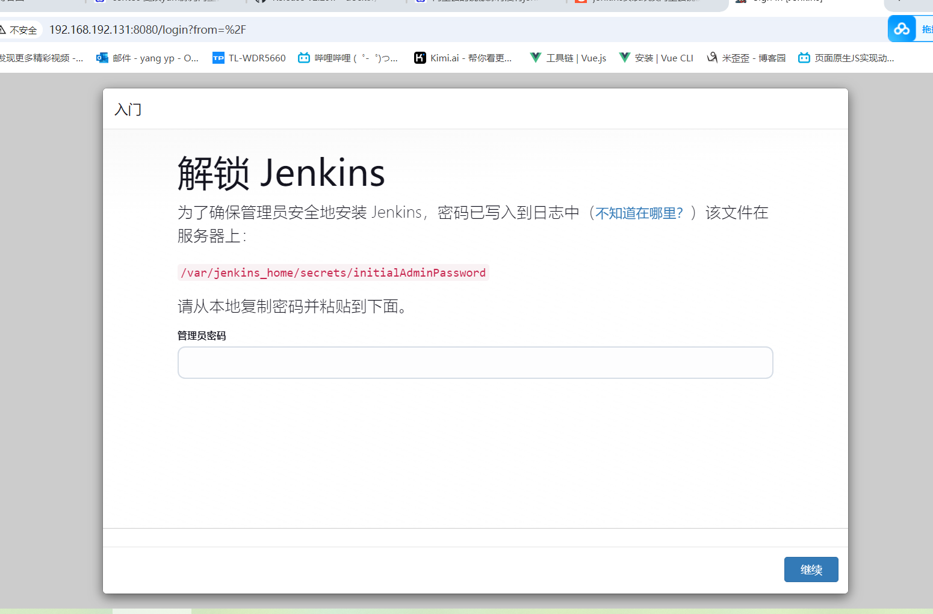Follow the 不知道在哪里? help link
This screenshot has width=933, height=614.
point(639,213)
